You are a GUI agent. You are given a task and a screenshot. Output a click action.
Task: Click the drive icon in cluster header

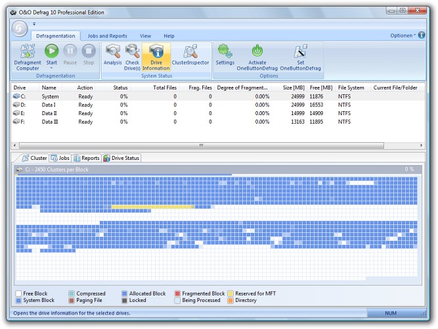tap(19, 170)
